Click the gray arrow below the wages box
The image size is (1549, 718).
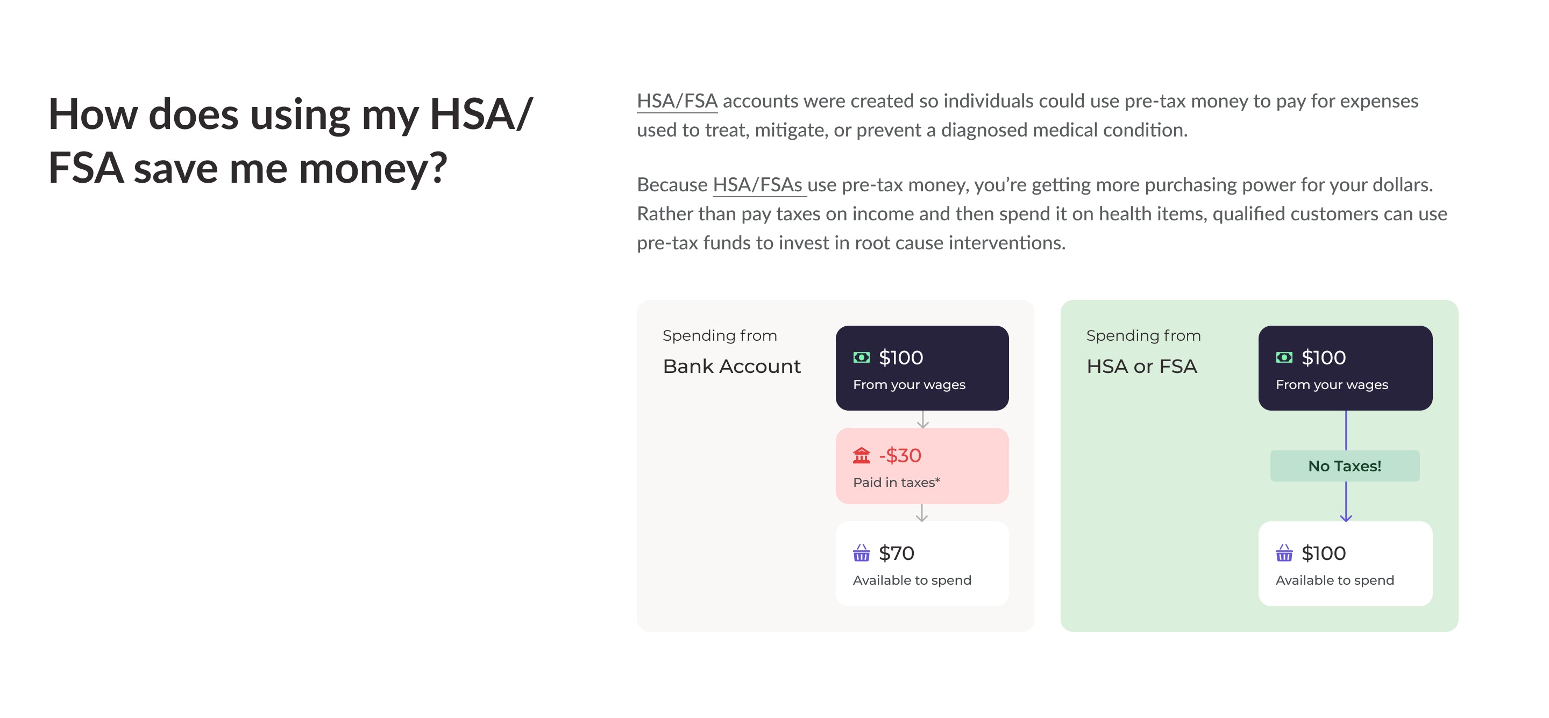[922, 419]
